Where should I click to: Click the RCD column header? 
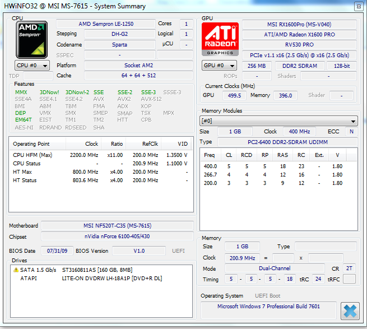tap(247, 155)
